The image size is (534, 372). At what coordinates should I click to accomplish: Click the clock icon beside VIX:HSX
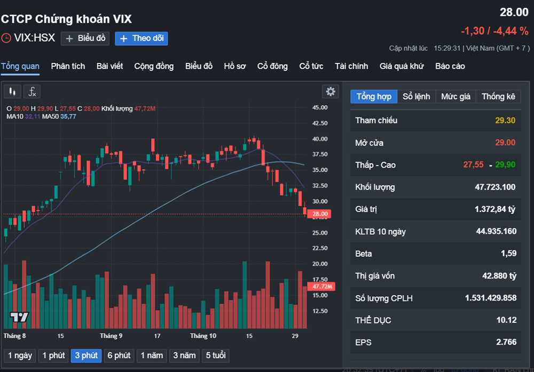[6, 38]
